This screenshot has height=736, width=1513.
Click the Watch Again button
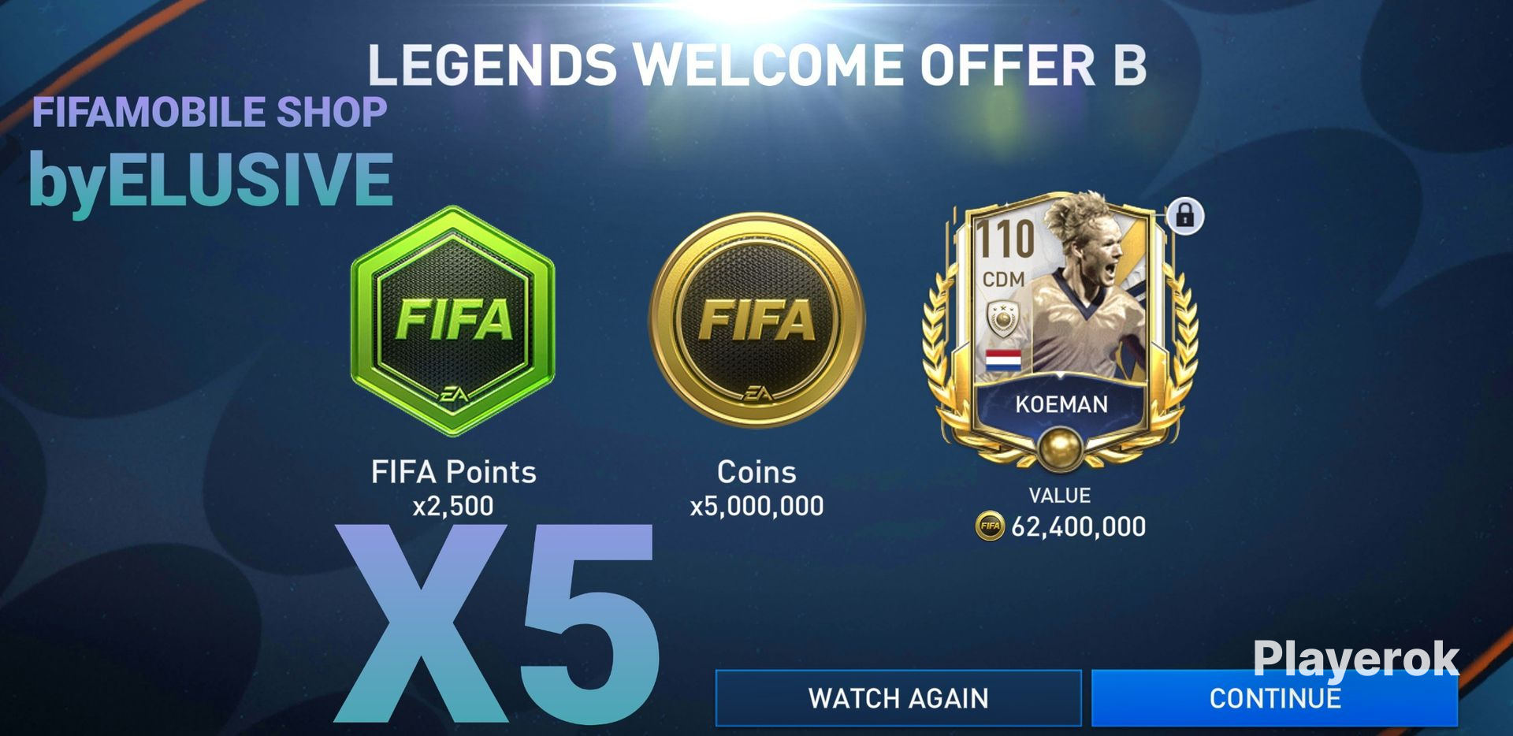[898, 698]
